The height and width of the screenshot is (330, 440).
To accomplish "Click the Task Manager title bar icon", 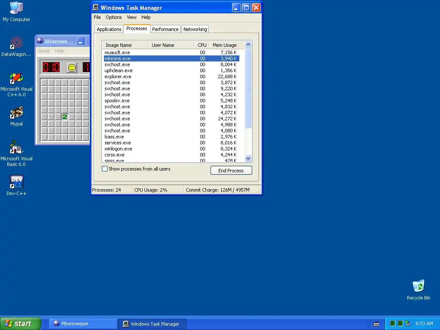I will coord(96,8).
